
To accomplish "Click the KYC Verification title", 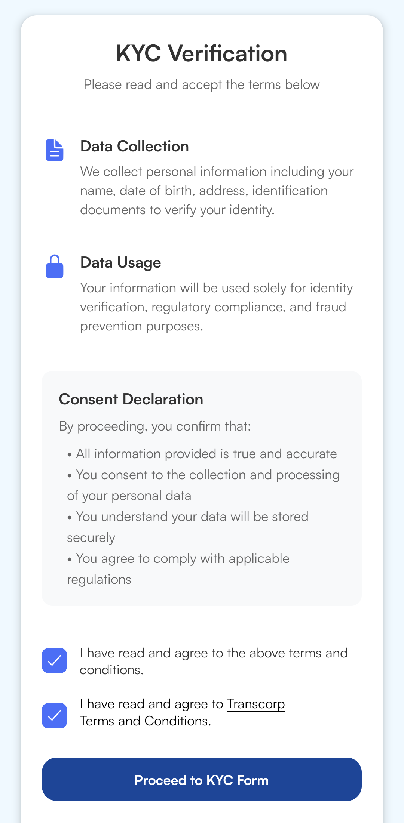I will 202,53.
